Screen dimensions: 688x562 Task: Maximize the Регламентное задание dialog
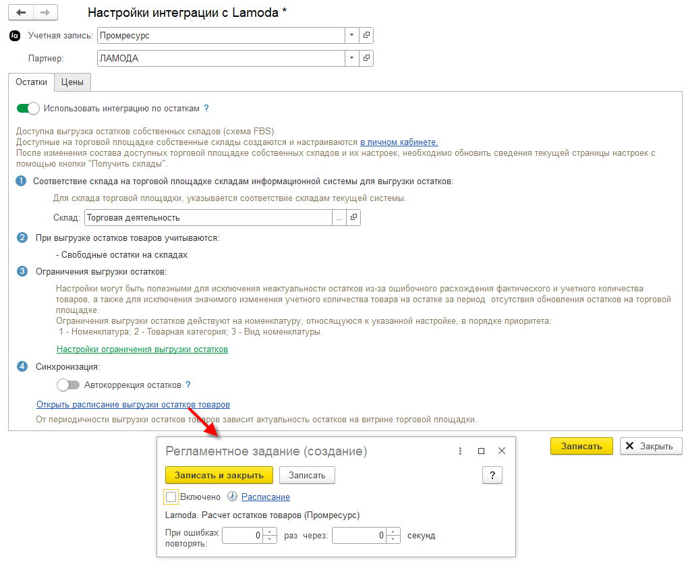[481, 451]
